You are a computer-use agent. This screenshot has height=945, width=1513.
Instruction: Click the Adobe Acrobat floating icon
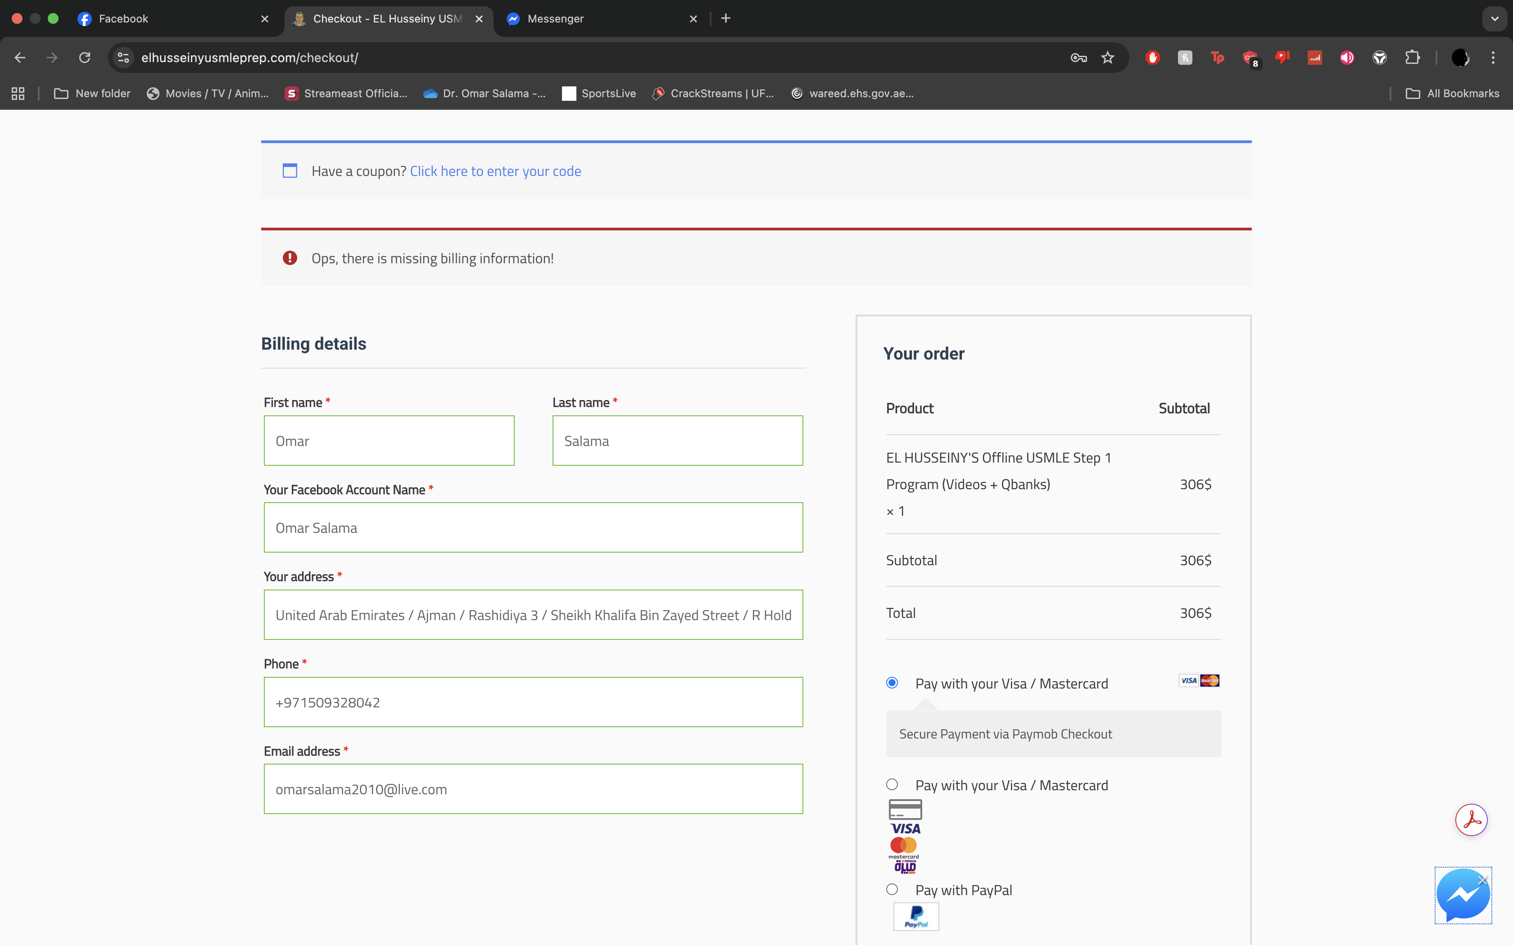(x=1471, y=819)
